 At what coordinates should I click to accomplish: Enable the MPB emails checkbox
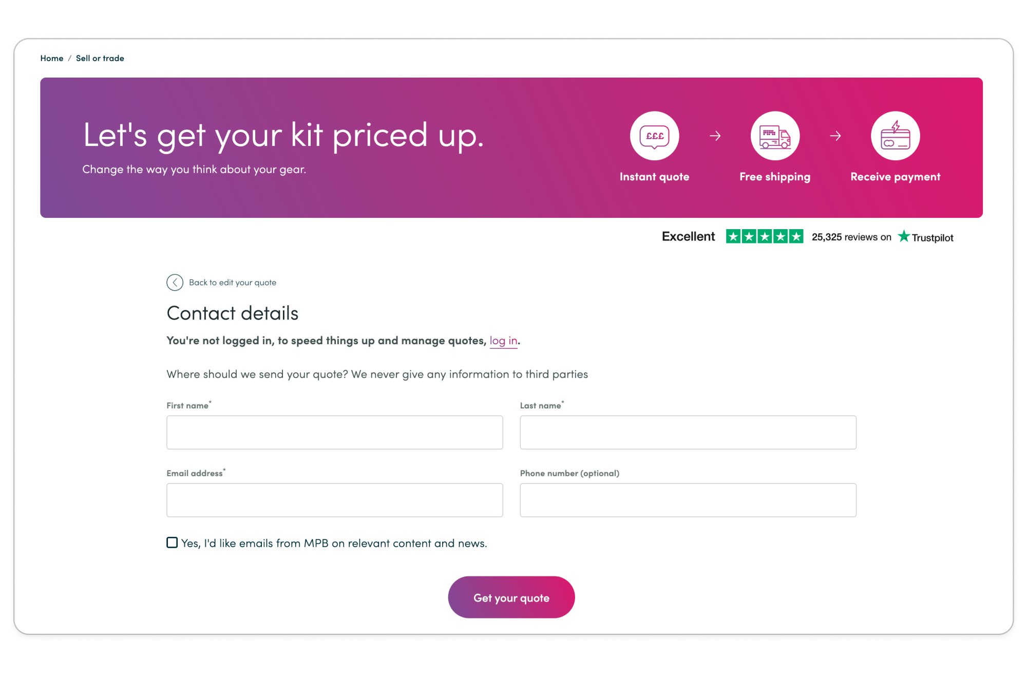click(x=172, y=543)
